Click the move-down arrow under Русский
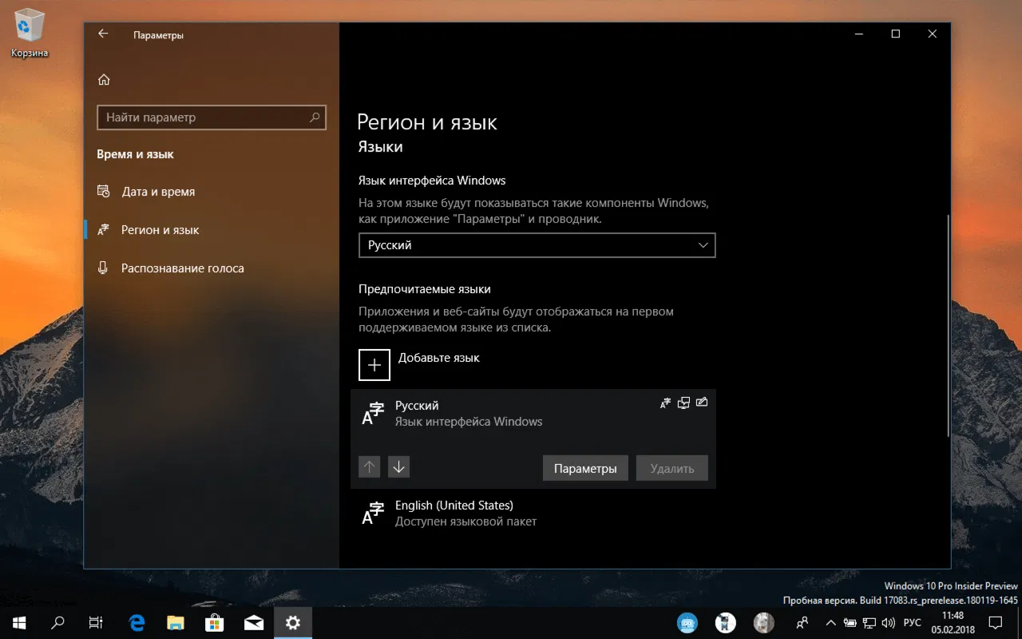Image resolution: width=1022 pixels, height=639 pixels. coord(398,466)
